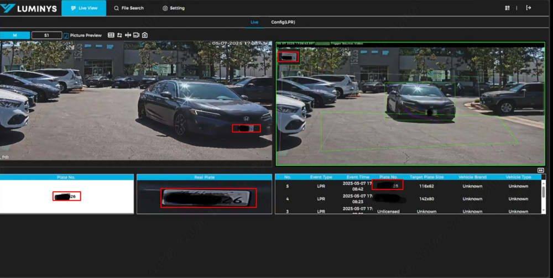Click the expand-width icon above event table

[540, 170]
